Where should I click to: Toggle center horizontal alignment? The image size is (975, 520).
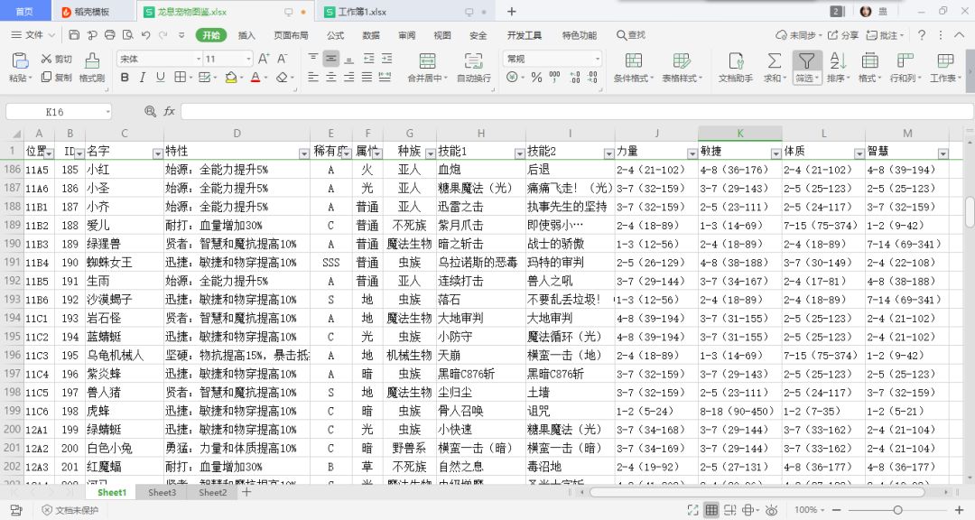click(x=330, y=77)
